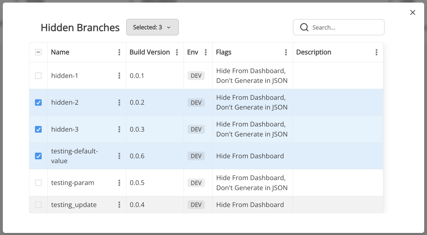
Task: Uncheck the hidden-2 row checkbox
Action: click(x=38, y=103)
